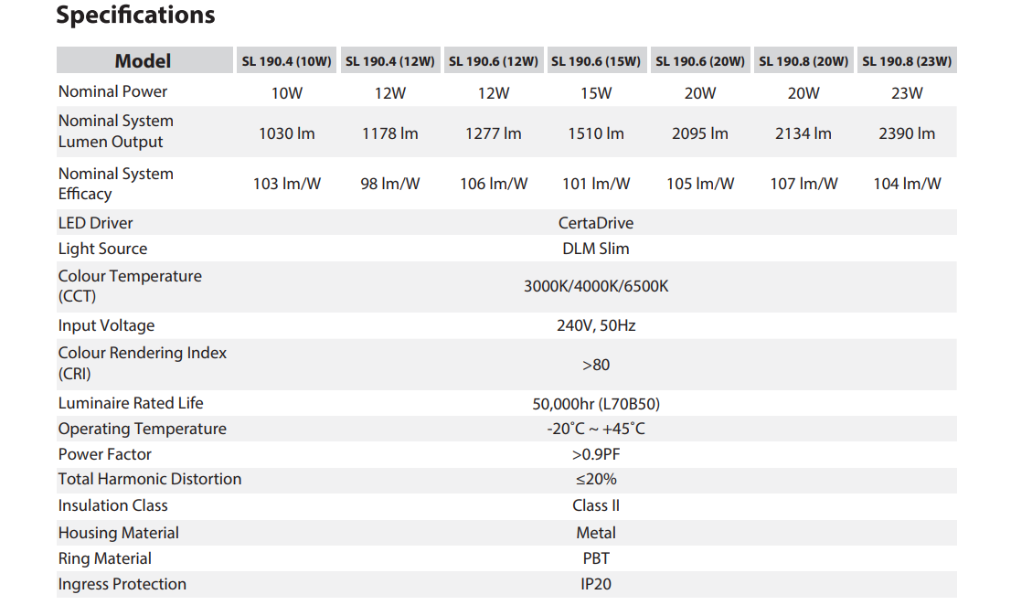
Task: Click the SL 190.8 (23W) column header
Action: click(x=907, y=61)
